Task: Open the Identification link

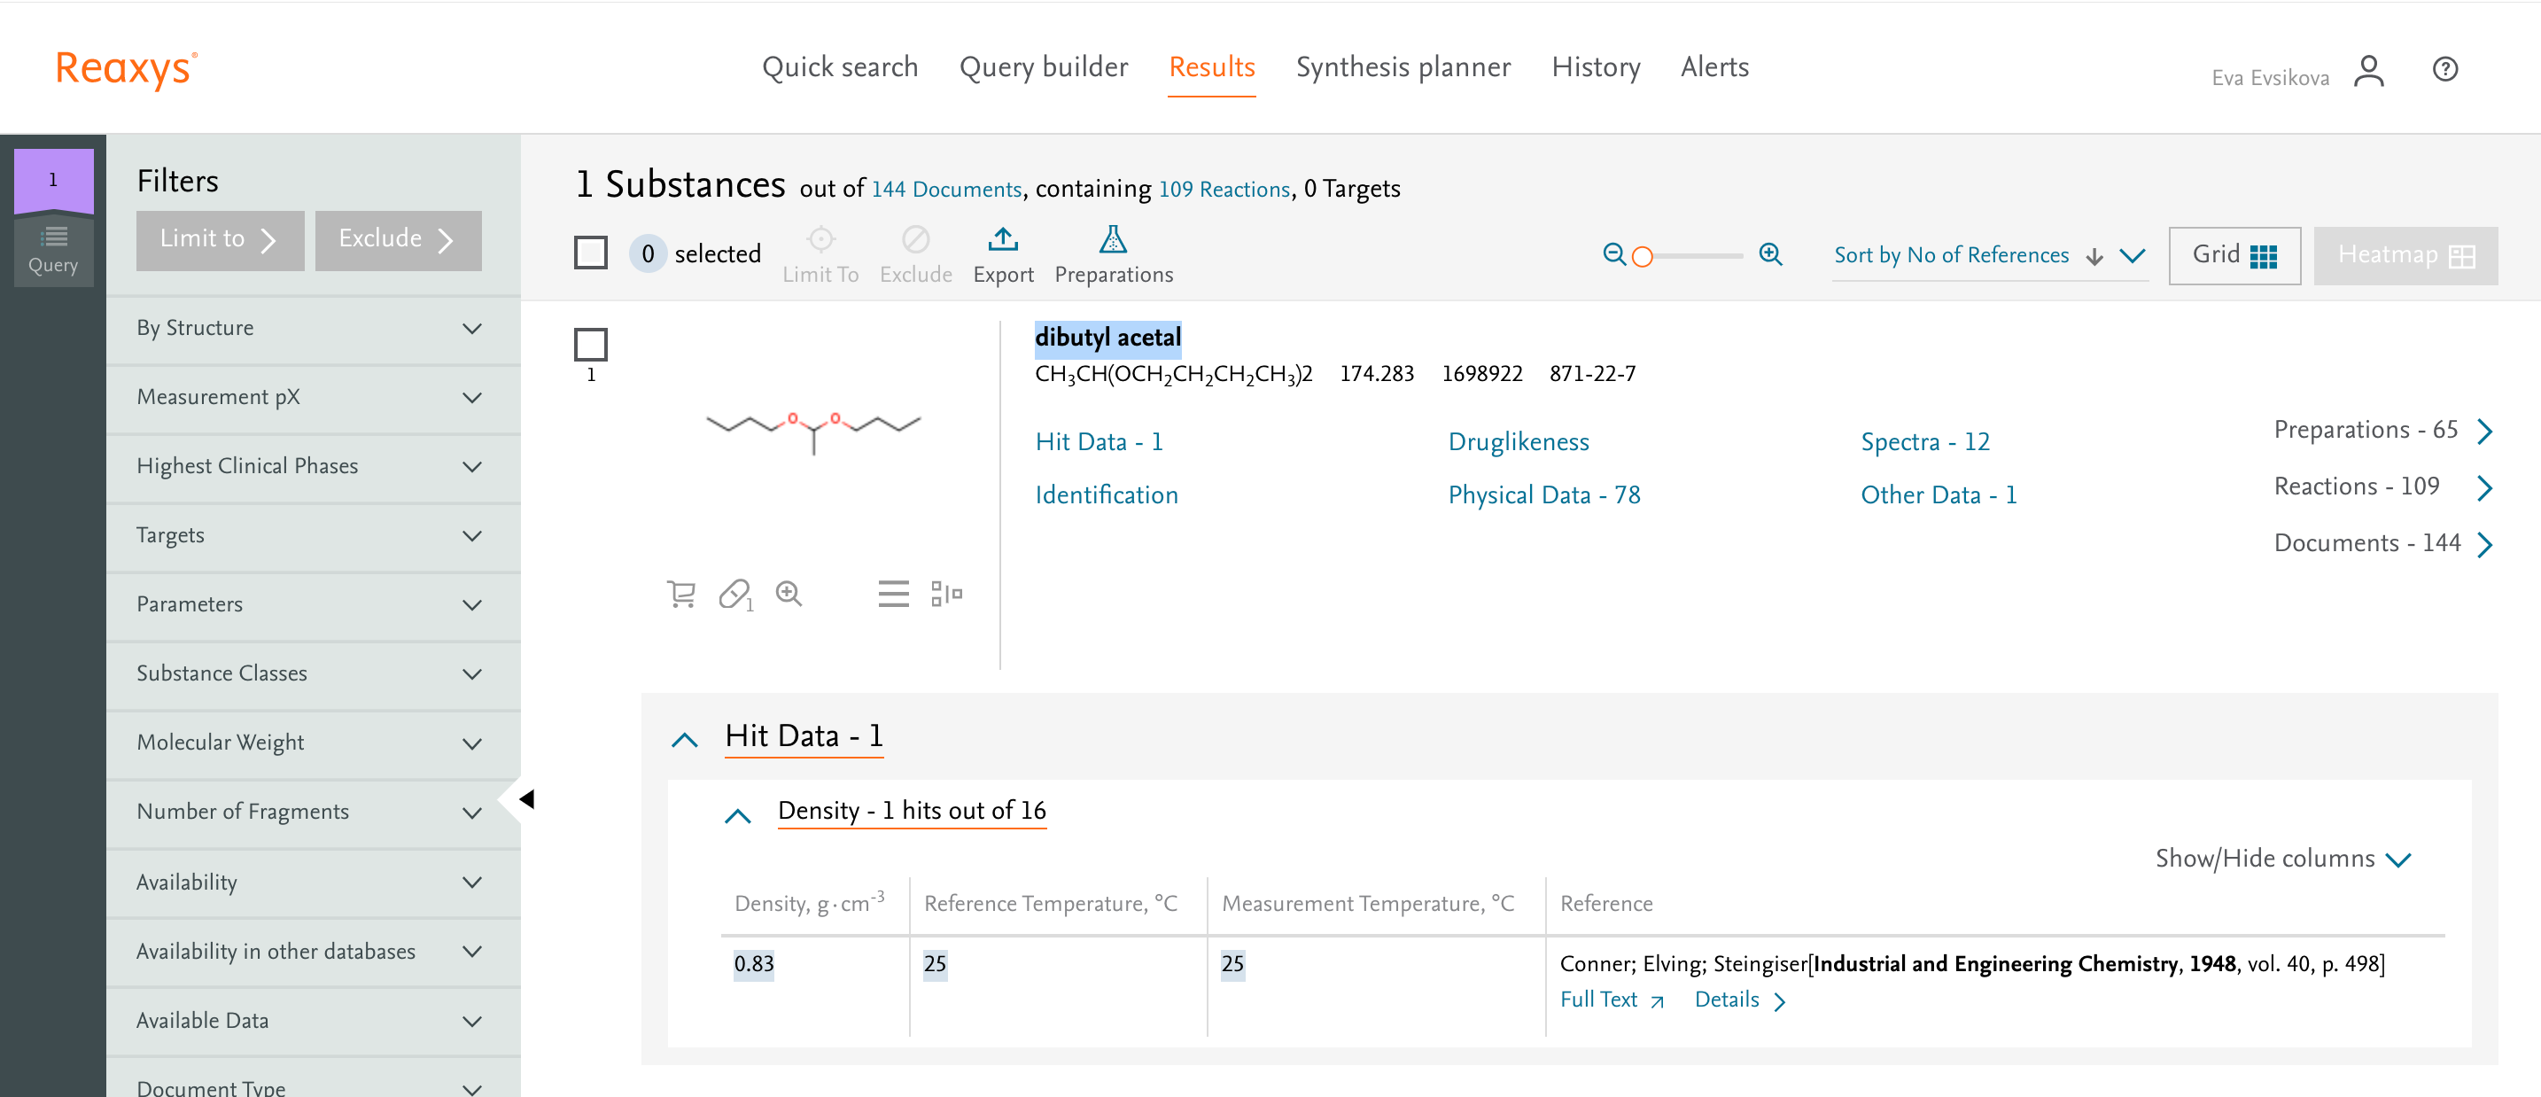Action: point(1106,495)
